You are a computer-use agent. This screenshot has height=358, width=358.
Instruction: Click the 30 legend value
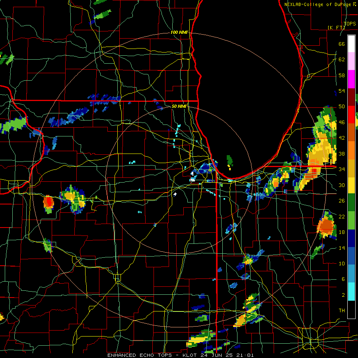coord(342,185)
